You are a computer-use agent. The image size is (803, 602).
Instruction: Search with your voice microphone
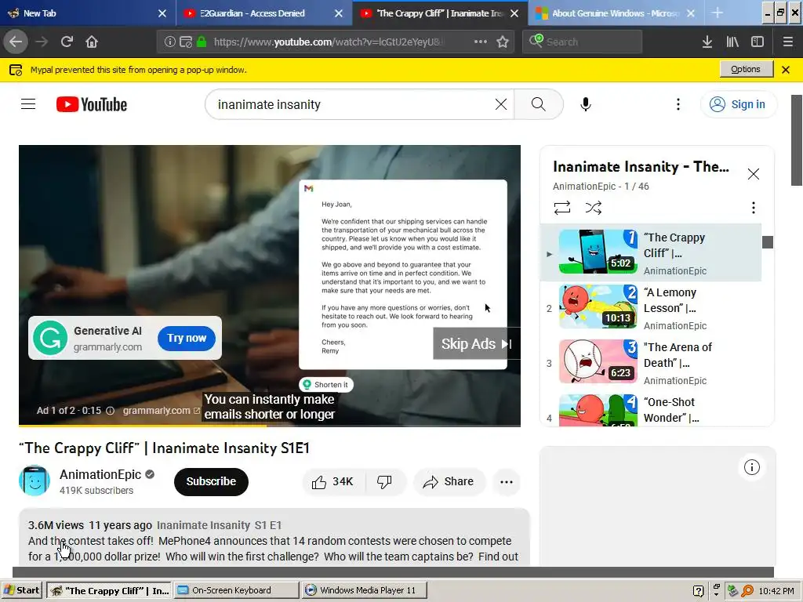click(585, 104)
